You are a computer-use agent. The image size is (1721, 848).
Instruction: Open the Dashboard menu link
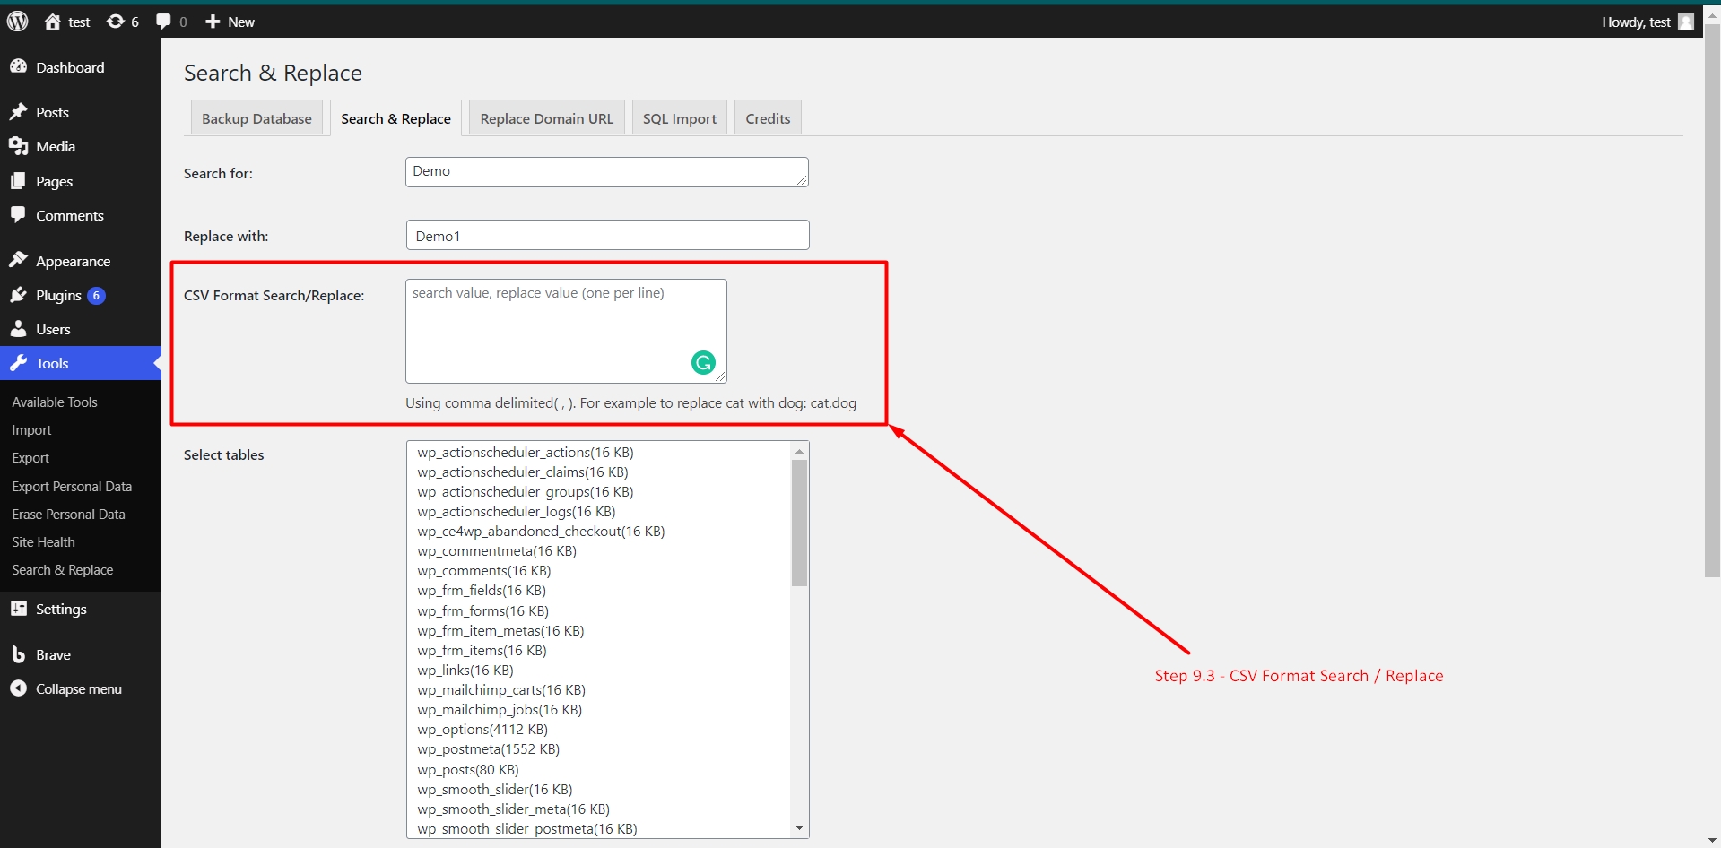click(70, 67)
